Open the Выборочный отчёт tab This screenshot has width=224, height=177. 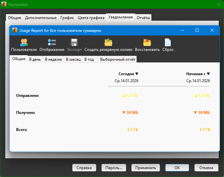(x=117, y=59)
